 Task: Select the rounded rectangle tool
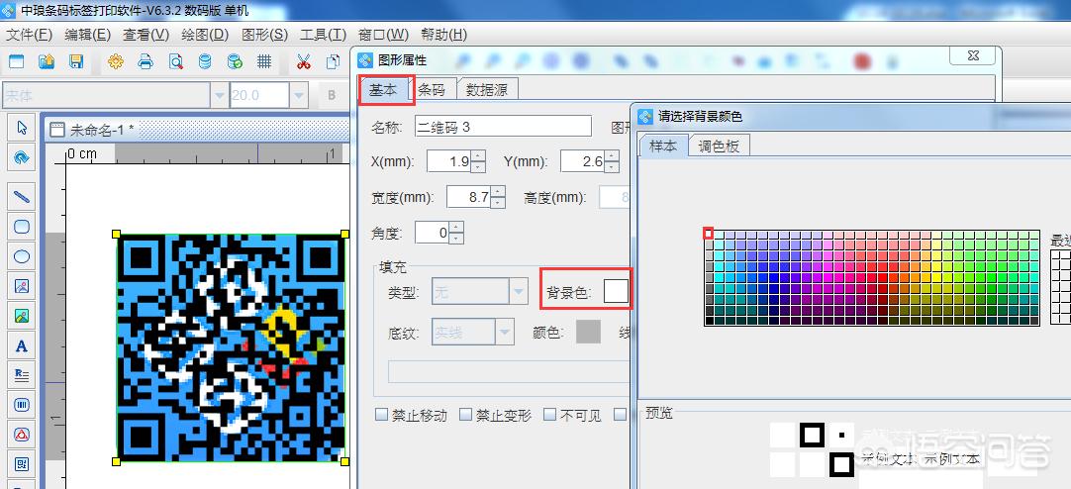tap(22, 227)
